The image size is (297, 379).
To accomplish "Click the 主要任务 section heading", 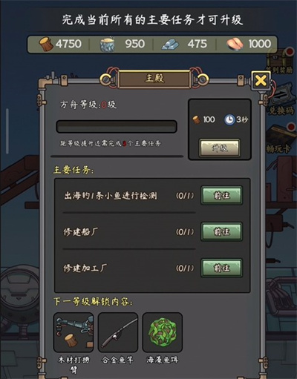I will [74, 170].
